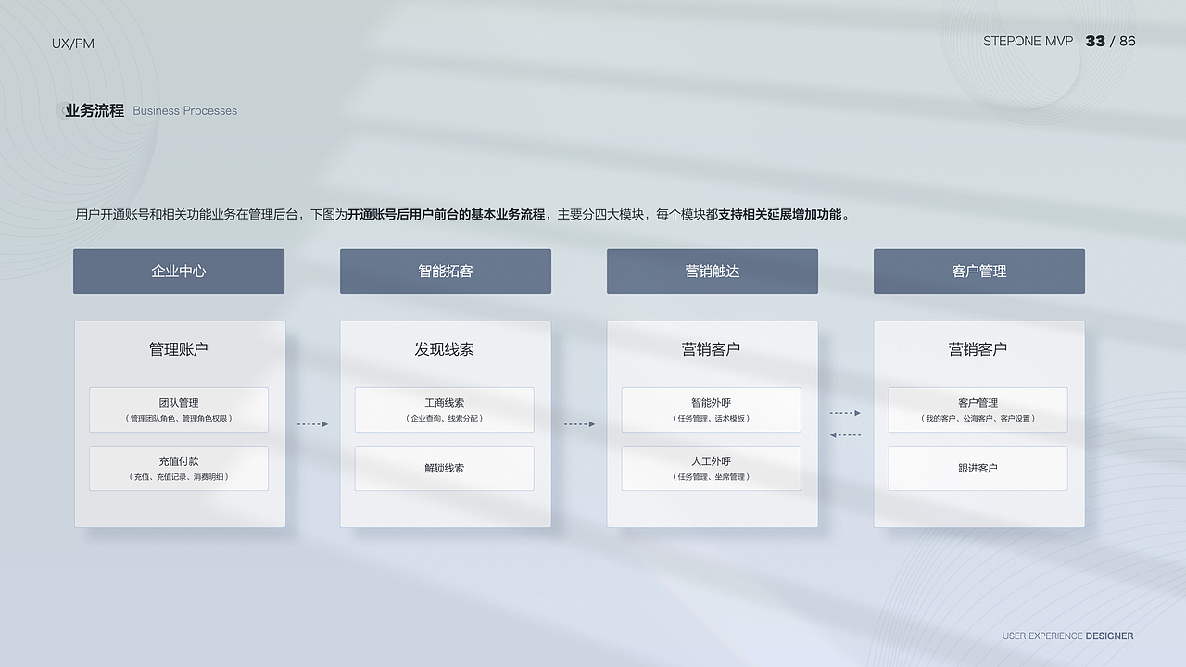This screenshot has width=1186, height=667.
Task: Click the USER EXPERIENCE DESIGNER footer text
Action: point(1066,636)
